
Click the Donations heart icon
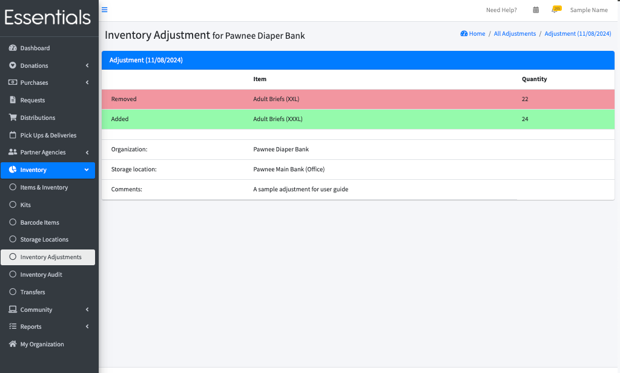(13, 65)
